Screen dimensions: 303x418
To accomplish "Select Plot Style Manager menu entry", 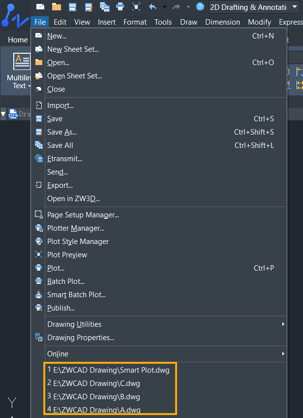I will [159, 241].
